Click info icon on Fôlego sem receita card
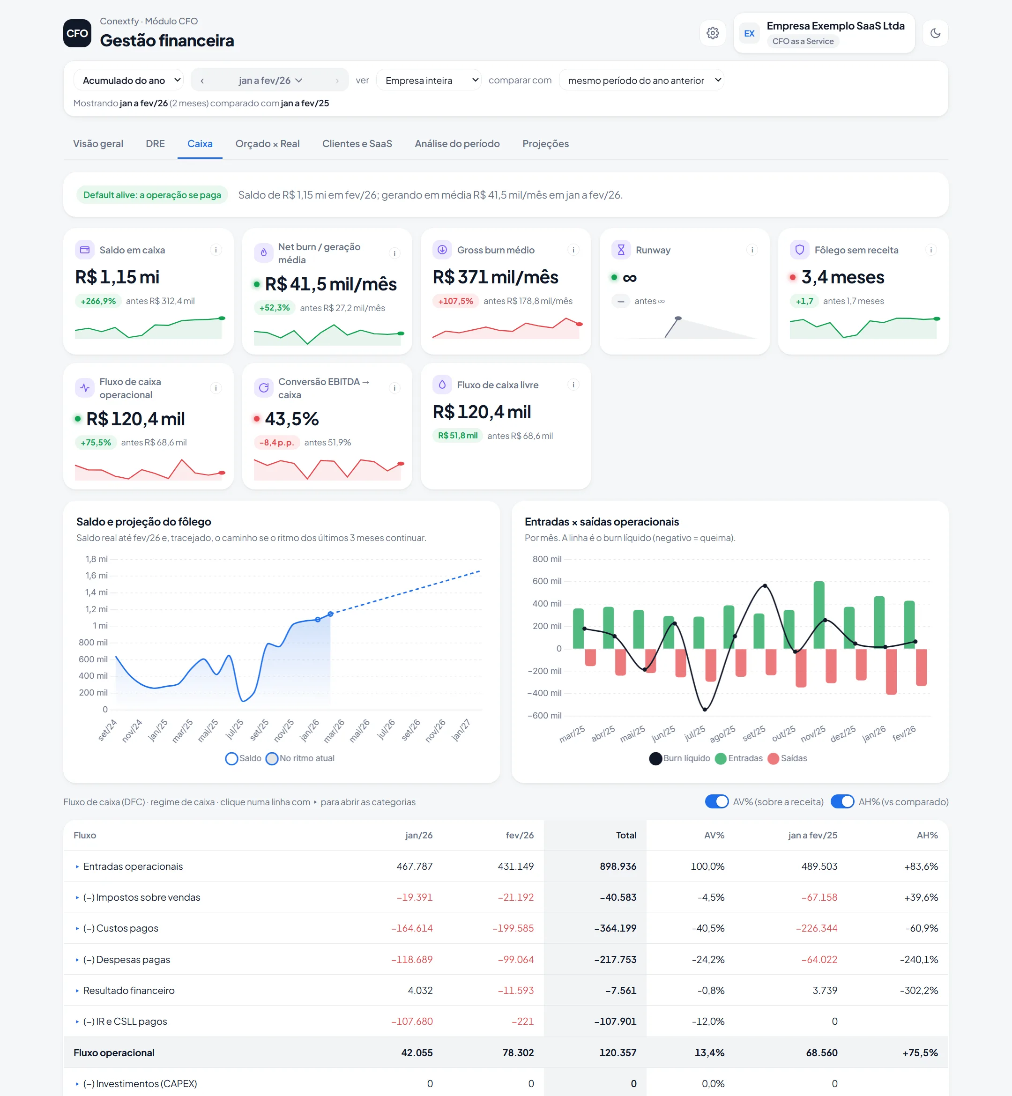The height and width of the screenshot is (1096, 1012). [x=931, y=250]
